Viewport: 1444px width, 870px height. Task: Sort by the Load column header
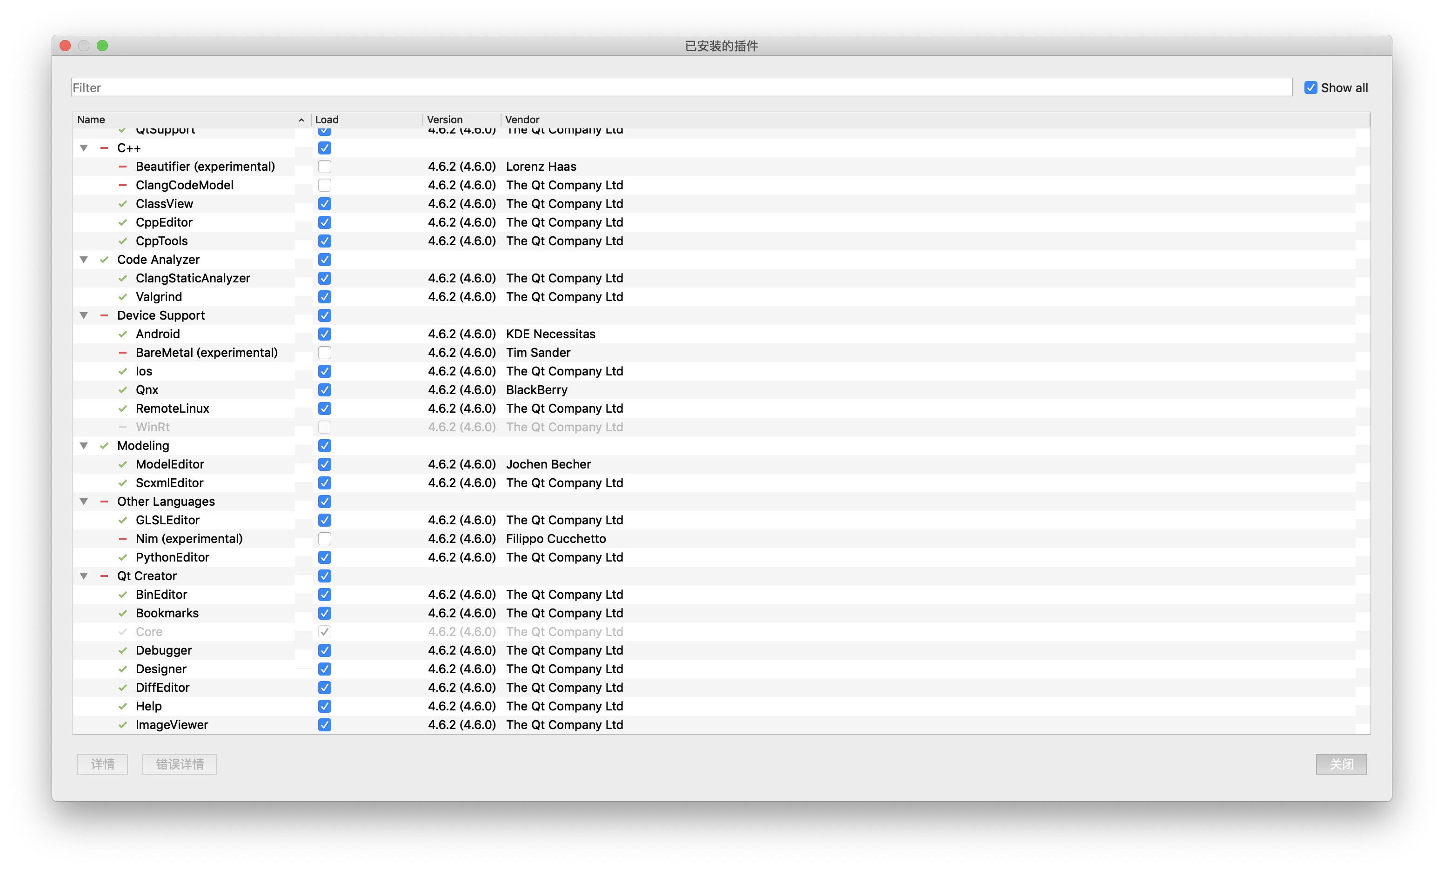[367, 120]
